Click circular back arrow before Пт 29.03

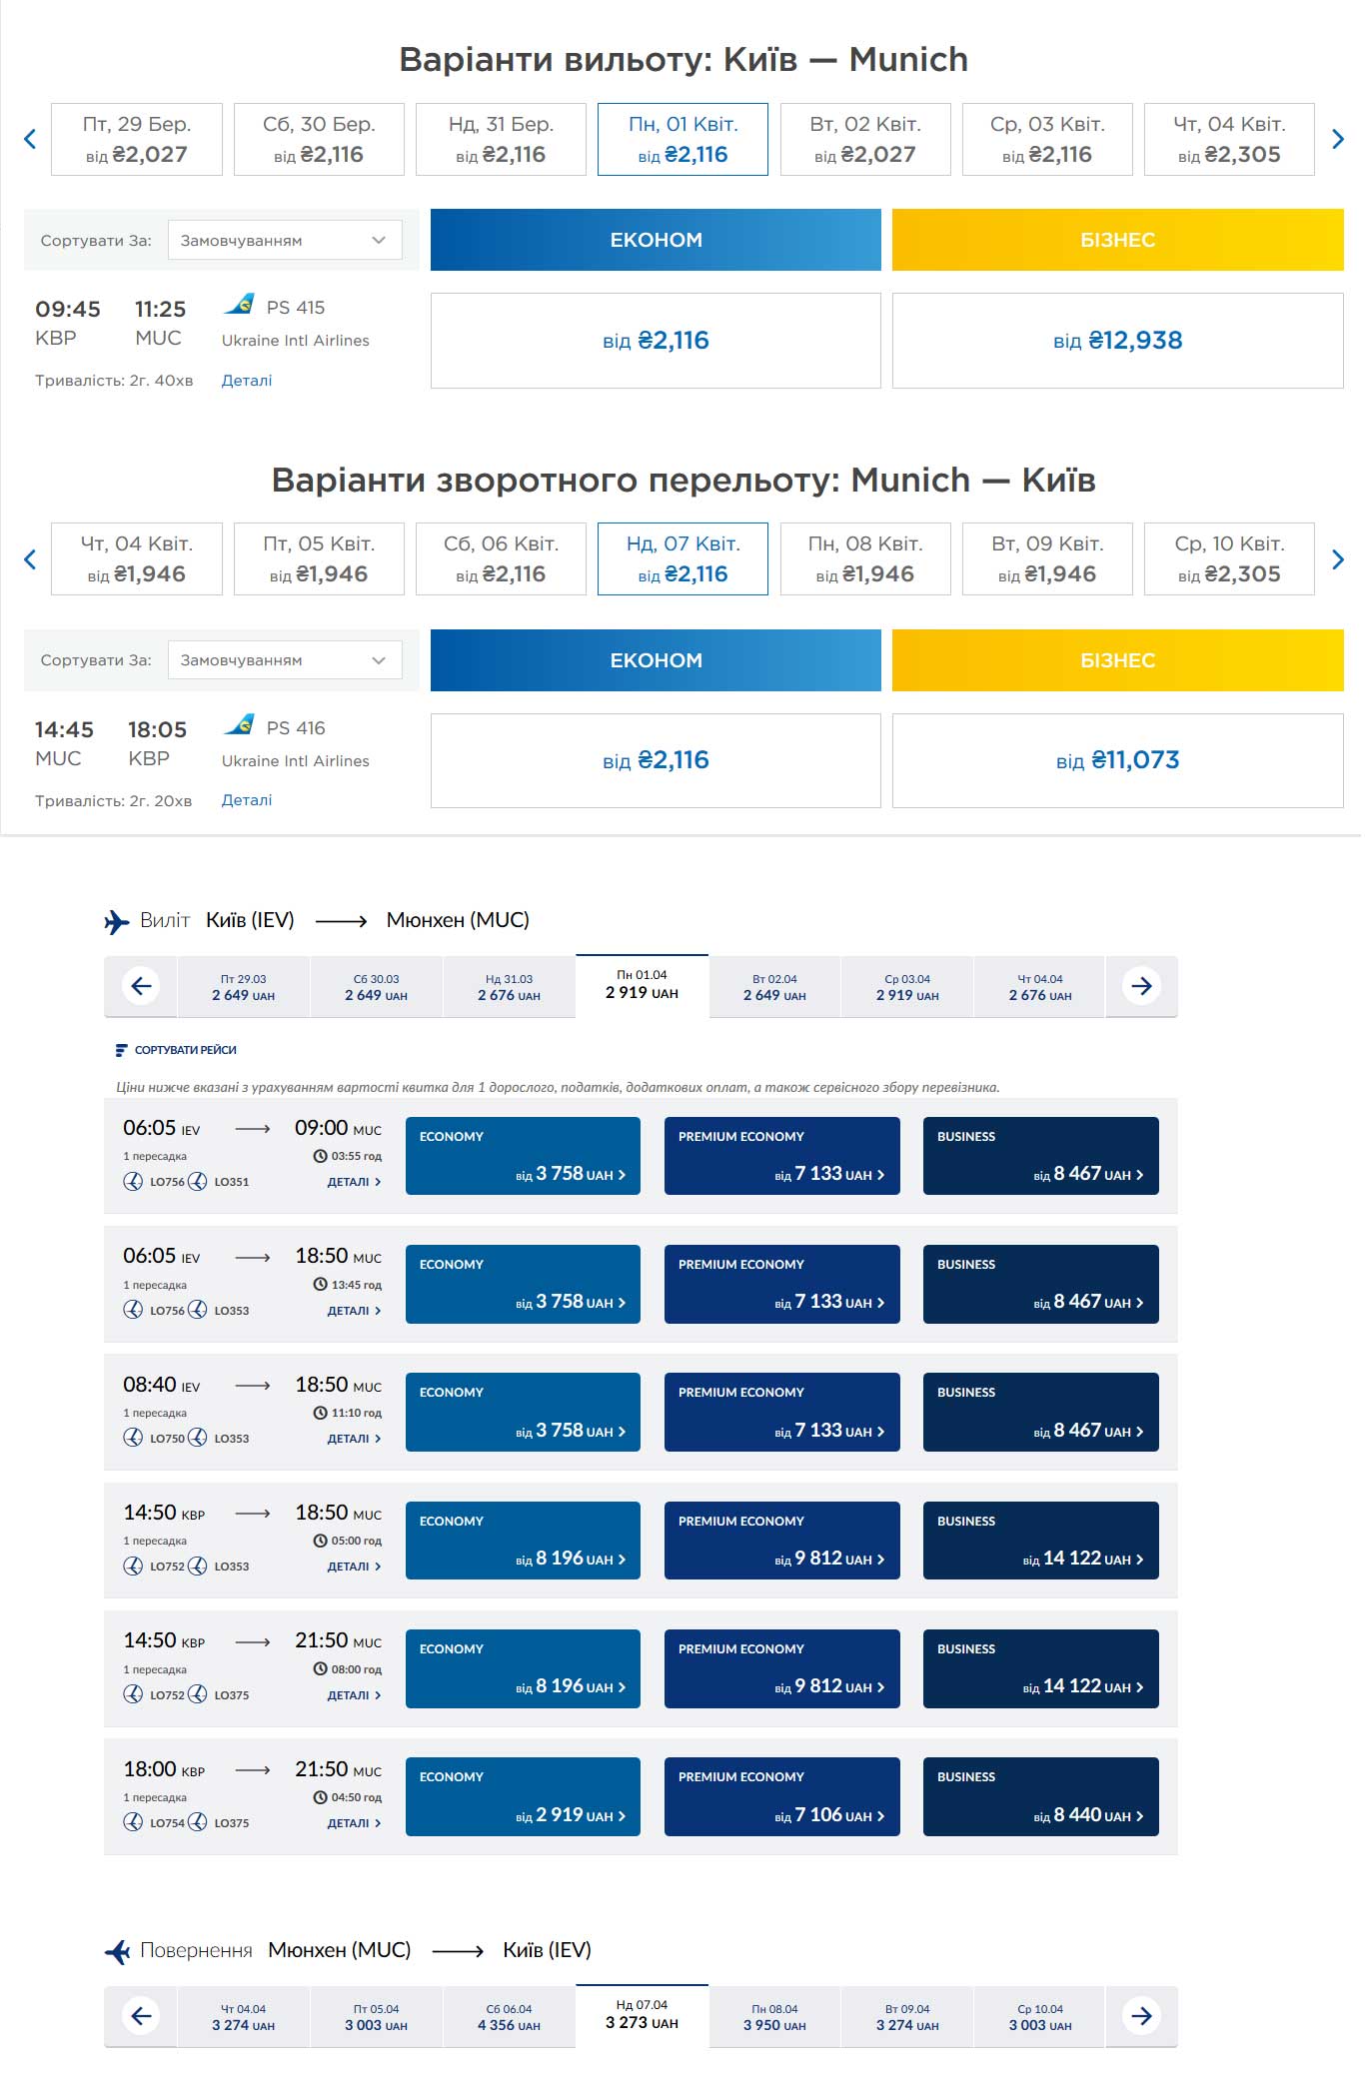[141, 987]
